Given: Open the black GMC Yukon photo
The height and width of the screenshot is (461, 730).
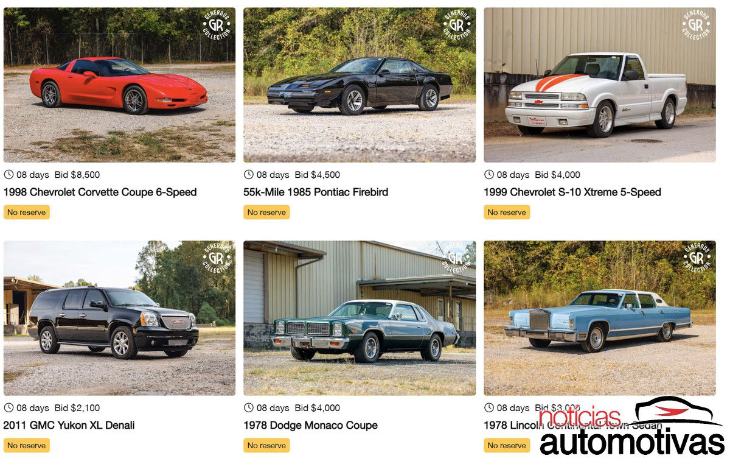Looking at the screenshot, I should 119,318.
